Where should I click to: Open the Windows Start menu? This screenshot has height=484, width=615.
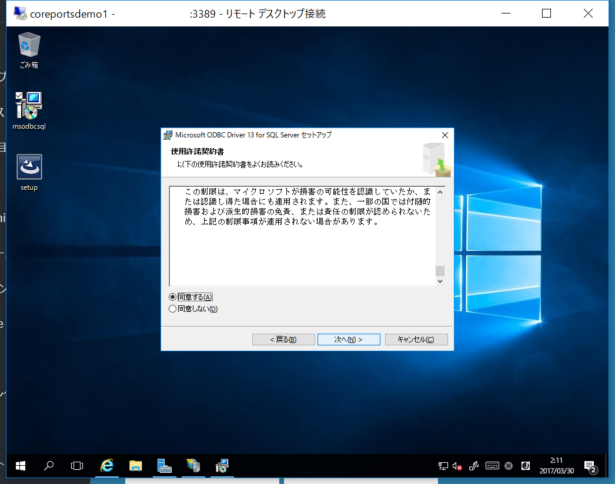tap(21, 466)
